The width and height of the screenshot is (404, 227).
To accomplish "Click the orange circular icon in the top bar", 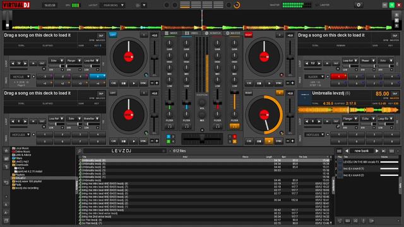I will pos(237,5).
